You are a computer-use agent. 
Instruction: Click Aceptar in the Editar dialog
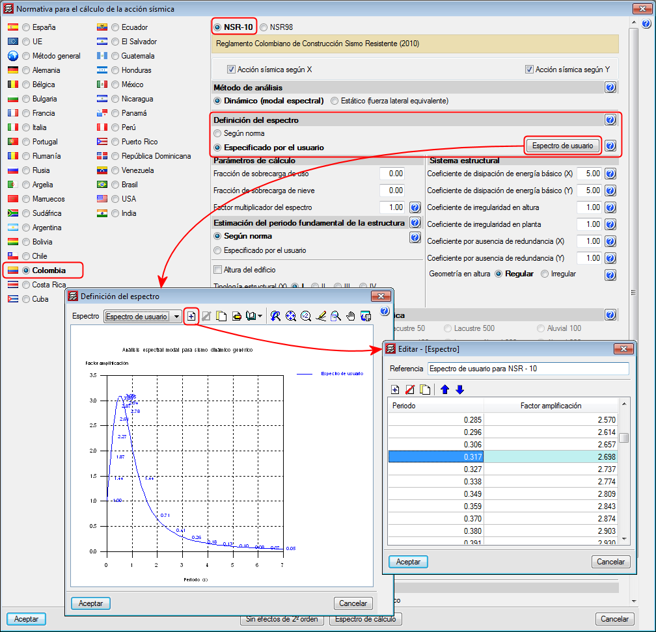[408, 562]
